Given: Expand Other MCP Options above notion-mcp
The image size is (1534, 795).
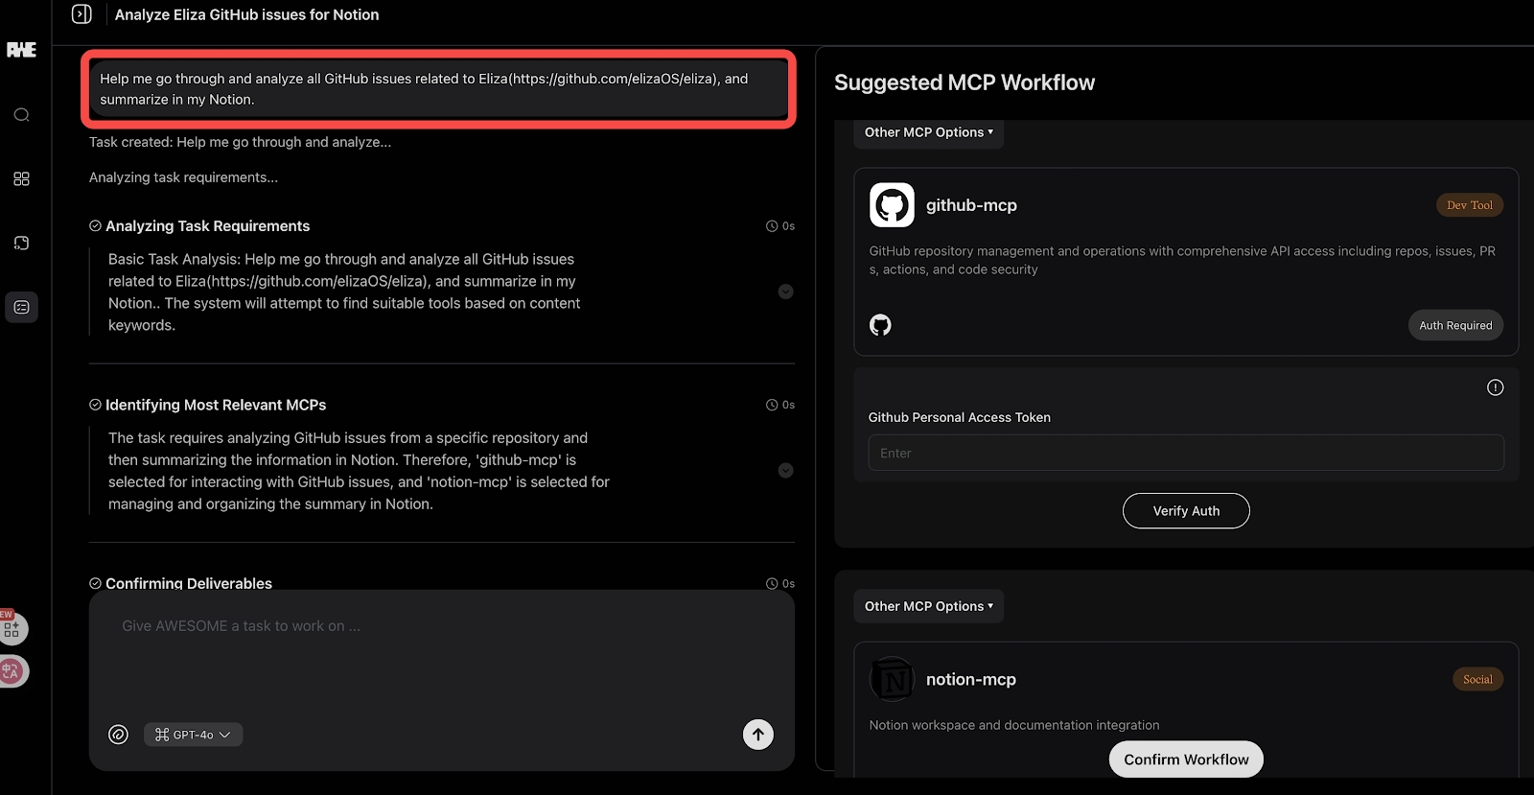Looking at the screenshot, I should 928,606.
